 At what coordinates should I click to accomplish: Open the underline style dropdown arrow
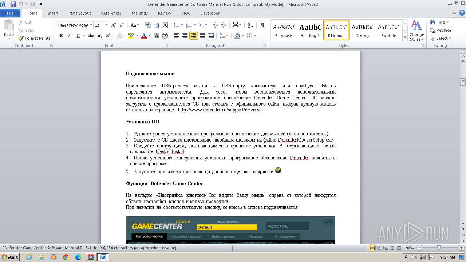pos(84,36)
